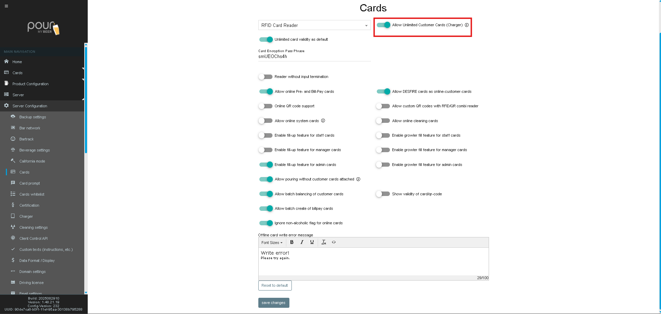
Task: Click the Underline formatting icon
Action: [312, 242]
